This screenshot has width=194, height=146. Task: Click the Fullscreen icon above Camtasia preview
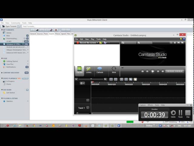click(x=179, y=43)
